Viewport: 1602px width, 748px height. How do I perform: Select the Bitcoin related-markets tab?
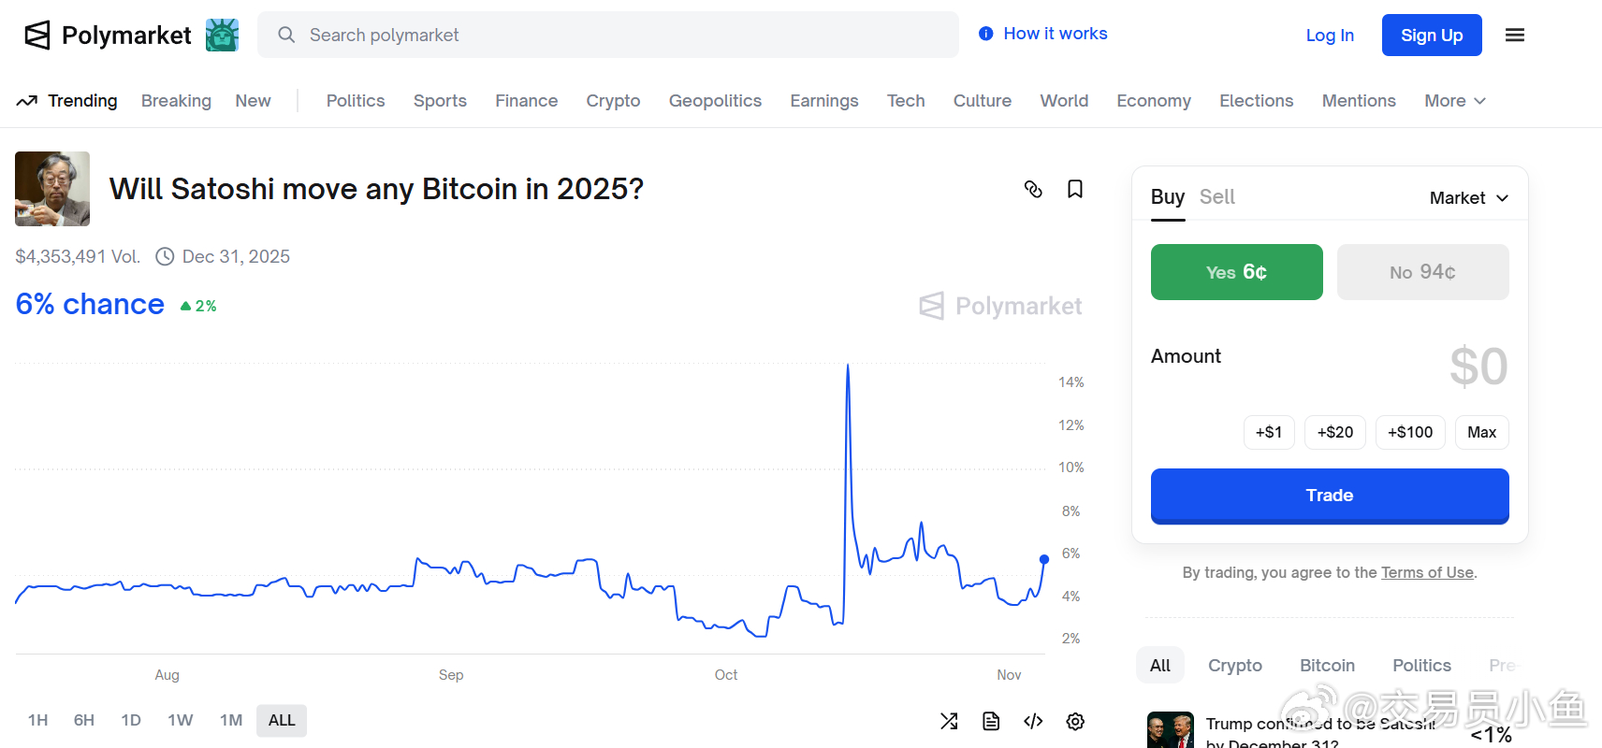pos(1327,666)
